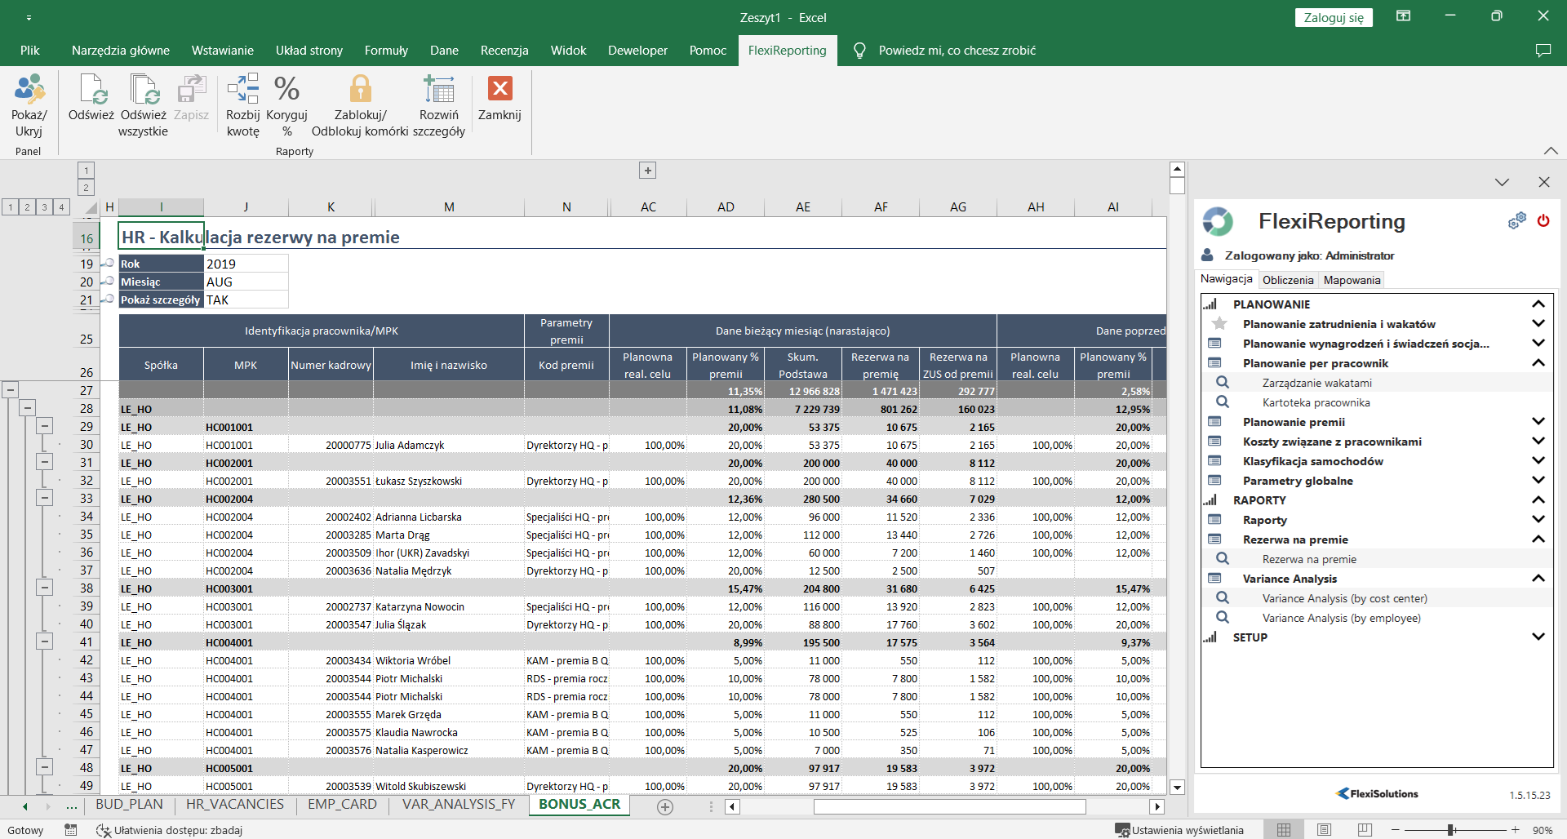The height and width of the screenshot is (839, 1567).
Task: Toggle outline level 2 rows button
Action: 27,207
